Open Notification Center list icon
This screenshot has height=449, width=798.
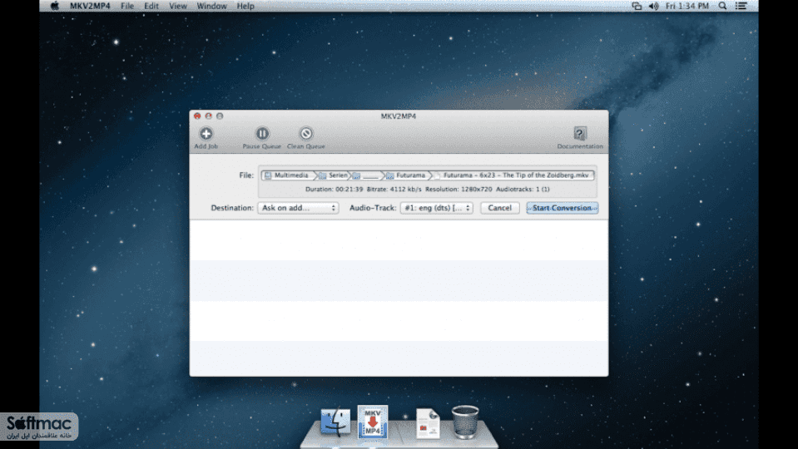coord(741,6)
